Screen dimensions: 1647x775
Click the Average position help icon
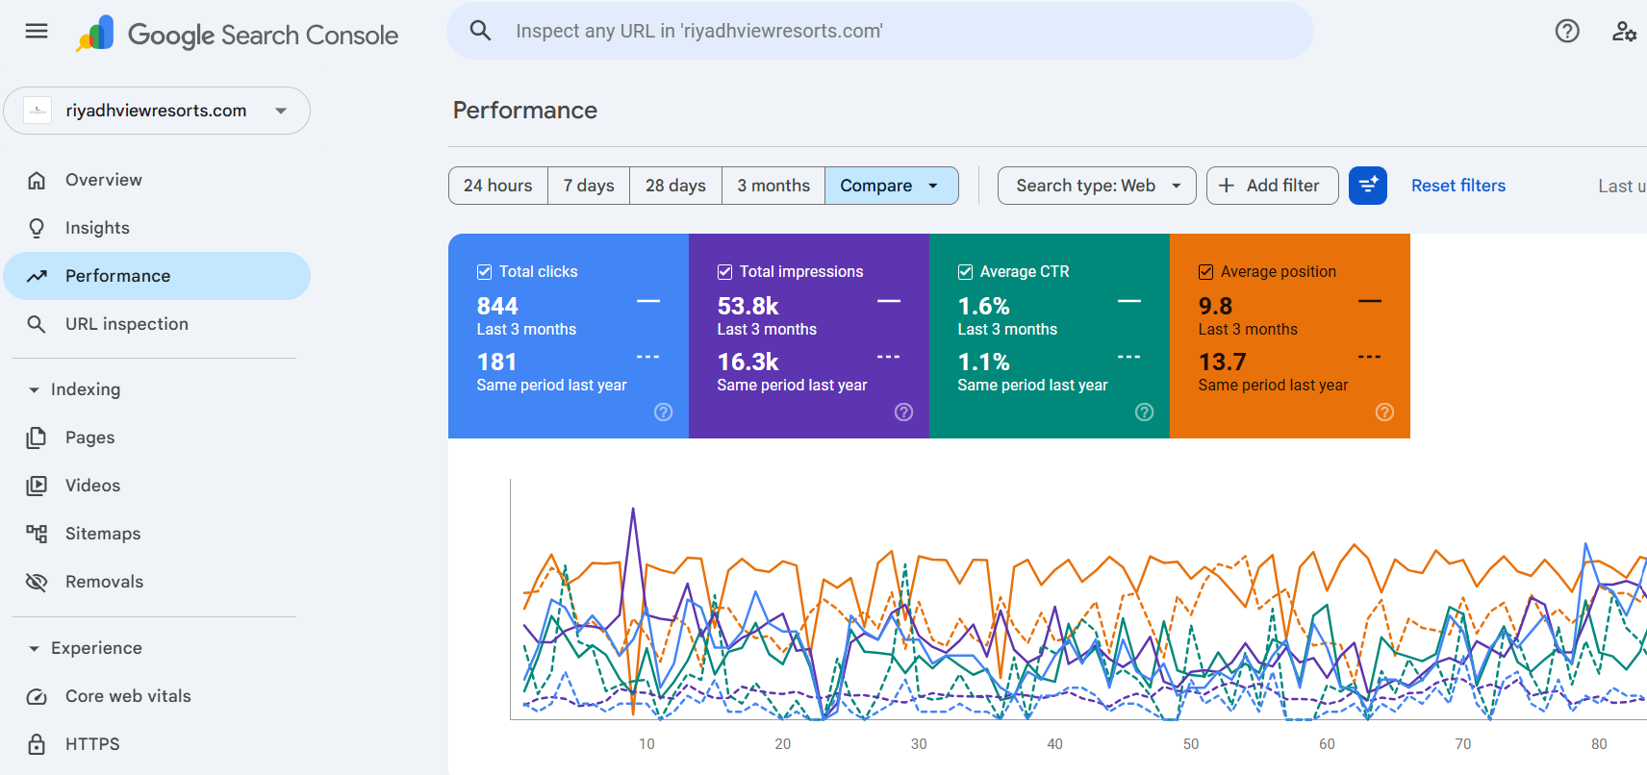(1384, 412)
